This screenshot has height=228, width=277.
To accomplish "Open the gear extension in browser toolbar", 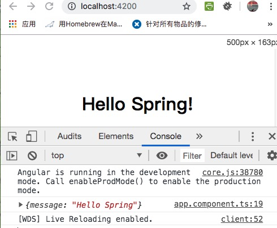I will point(227,6).
